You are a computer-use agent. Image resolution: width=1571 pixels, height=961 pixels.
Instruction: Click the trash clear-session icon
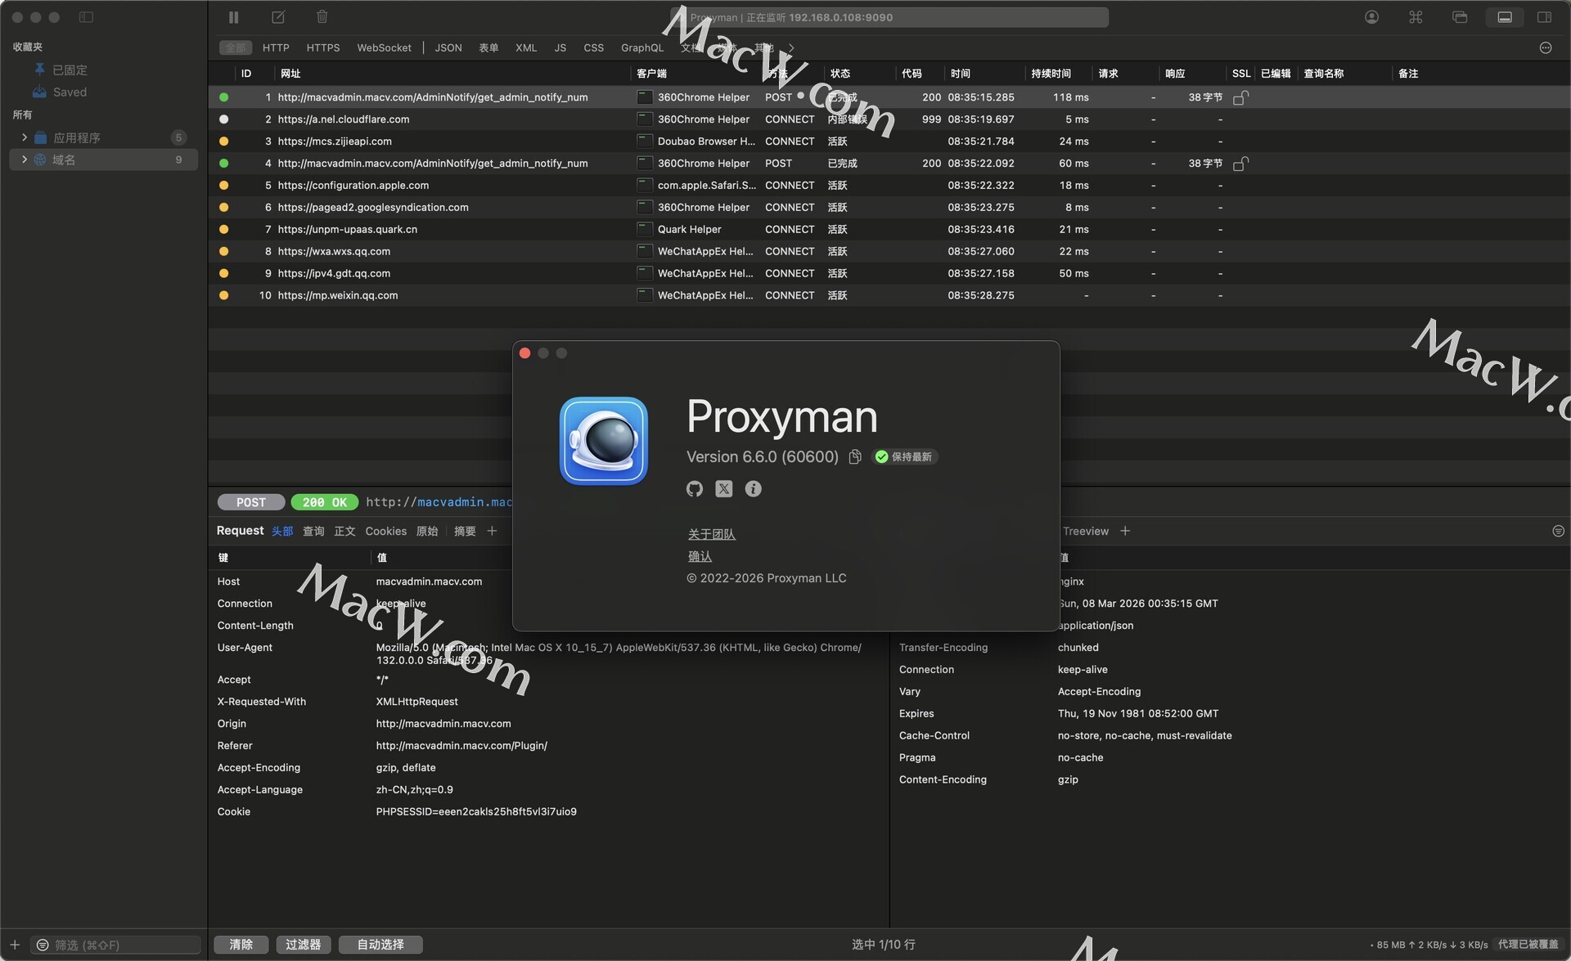pyautogui.click(x=322, y=17)
